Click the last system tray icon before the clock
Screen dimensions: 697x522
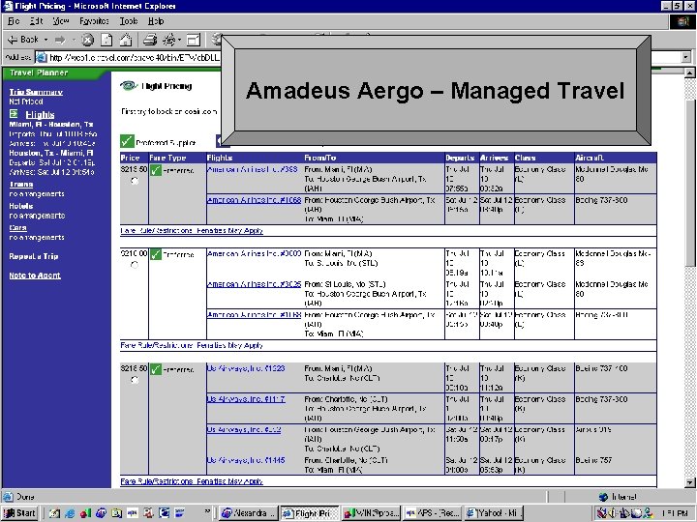[x=648, y=513]
